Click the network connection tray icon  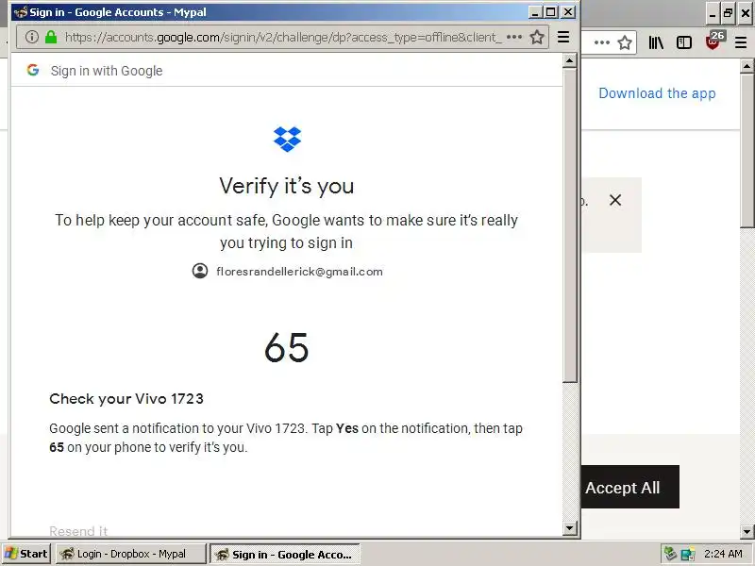tap(688, 554)
